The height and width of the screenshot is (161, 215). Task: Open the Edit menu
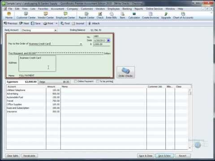17,9
